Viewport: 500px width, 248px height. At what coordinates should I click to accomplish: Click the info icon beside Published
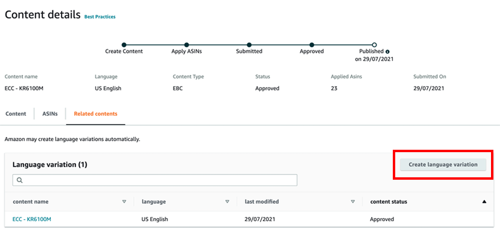(387, 52)
